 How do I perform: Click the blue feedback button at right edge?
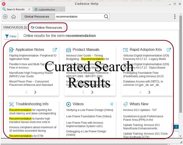176,127
